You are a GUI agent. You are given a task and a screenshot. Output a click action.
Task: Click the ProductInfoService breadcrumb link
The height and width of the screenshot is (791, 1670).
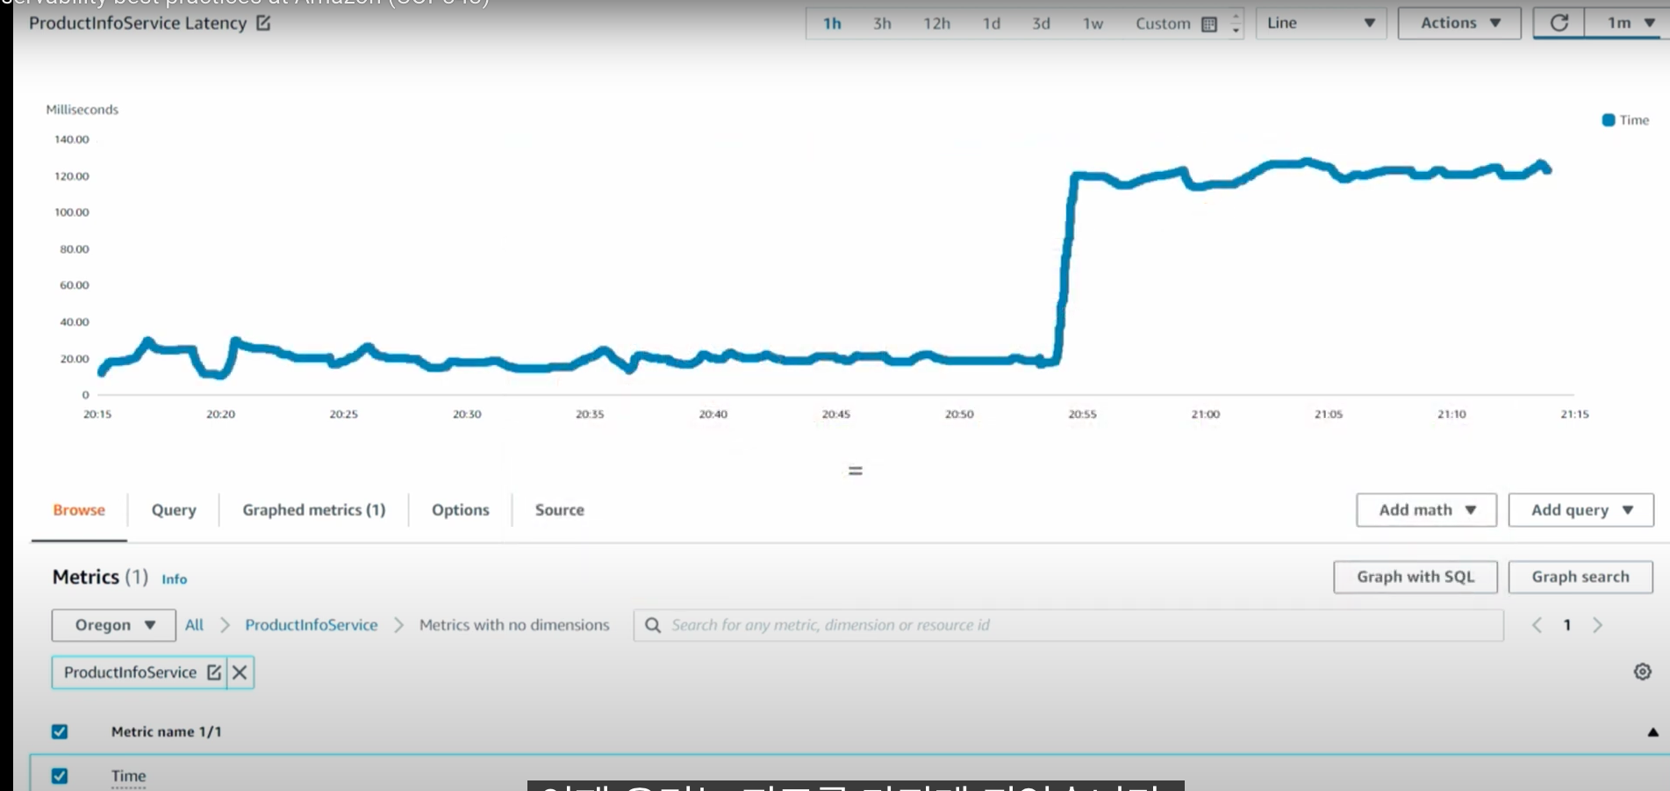312,625
